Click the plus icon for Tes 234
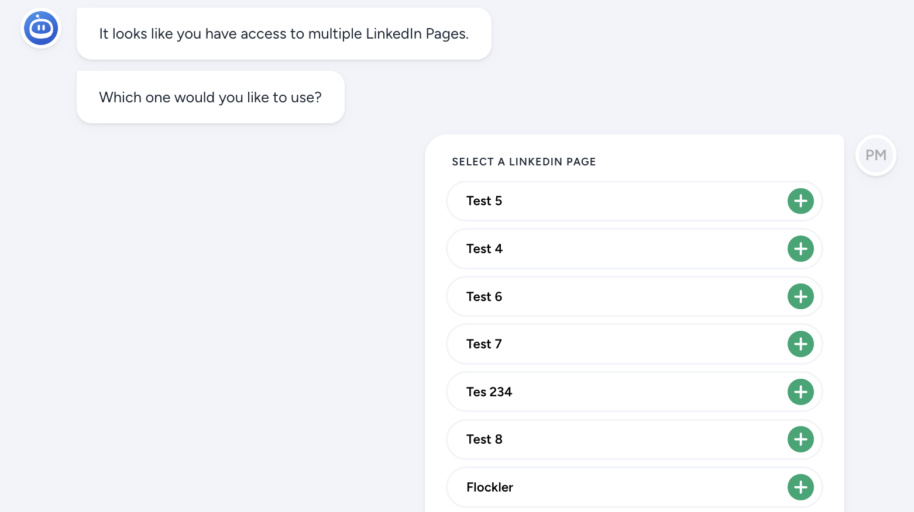Viewport: 914px width, 512px height. tap(800, 392)
